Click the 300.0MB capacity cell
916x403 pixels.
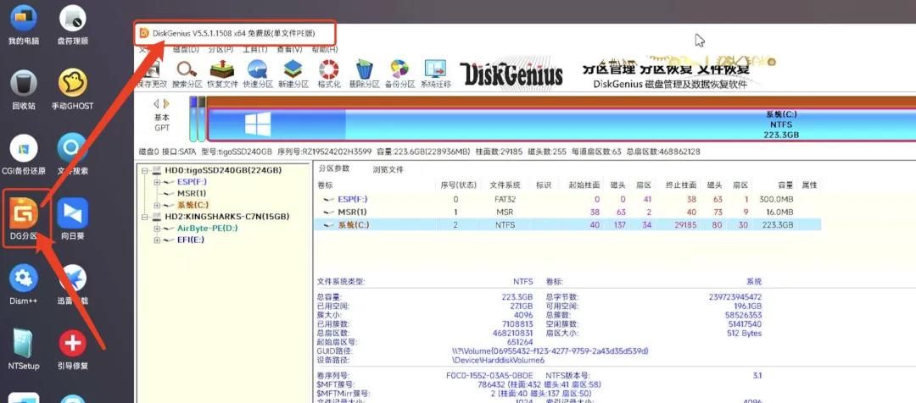click(x=776, y=200)
